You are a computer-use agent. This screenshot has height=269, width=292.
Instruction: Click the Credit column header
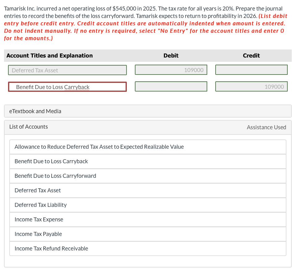coord(251,56)
